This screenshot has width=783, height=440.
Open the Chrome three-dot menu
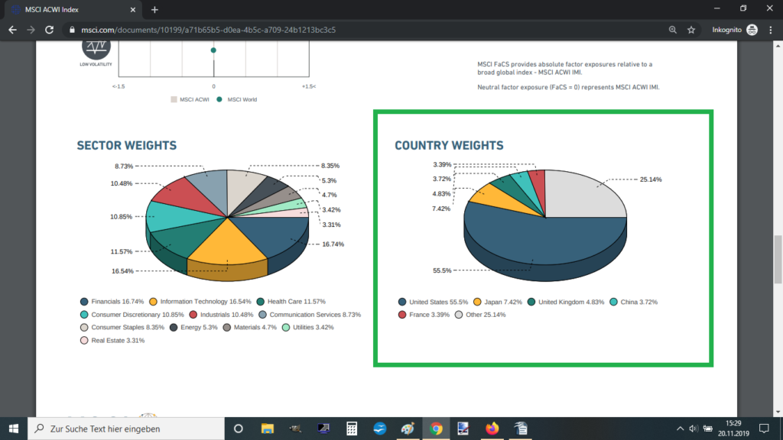point(771,30)
